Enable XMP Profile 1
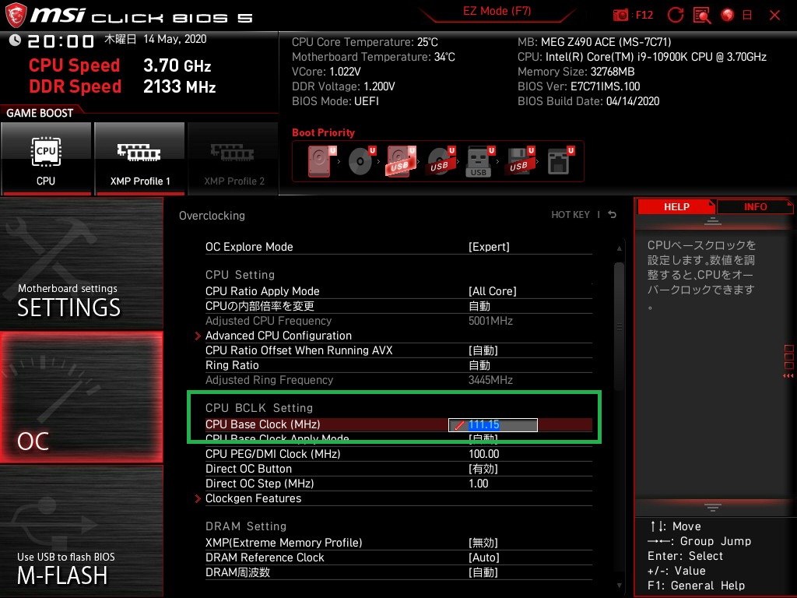This screenshot has height=598, width=797. 140,159
